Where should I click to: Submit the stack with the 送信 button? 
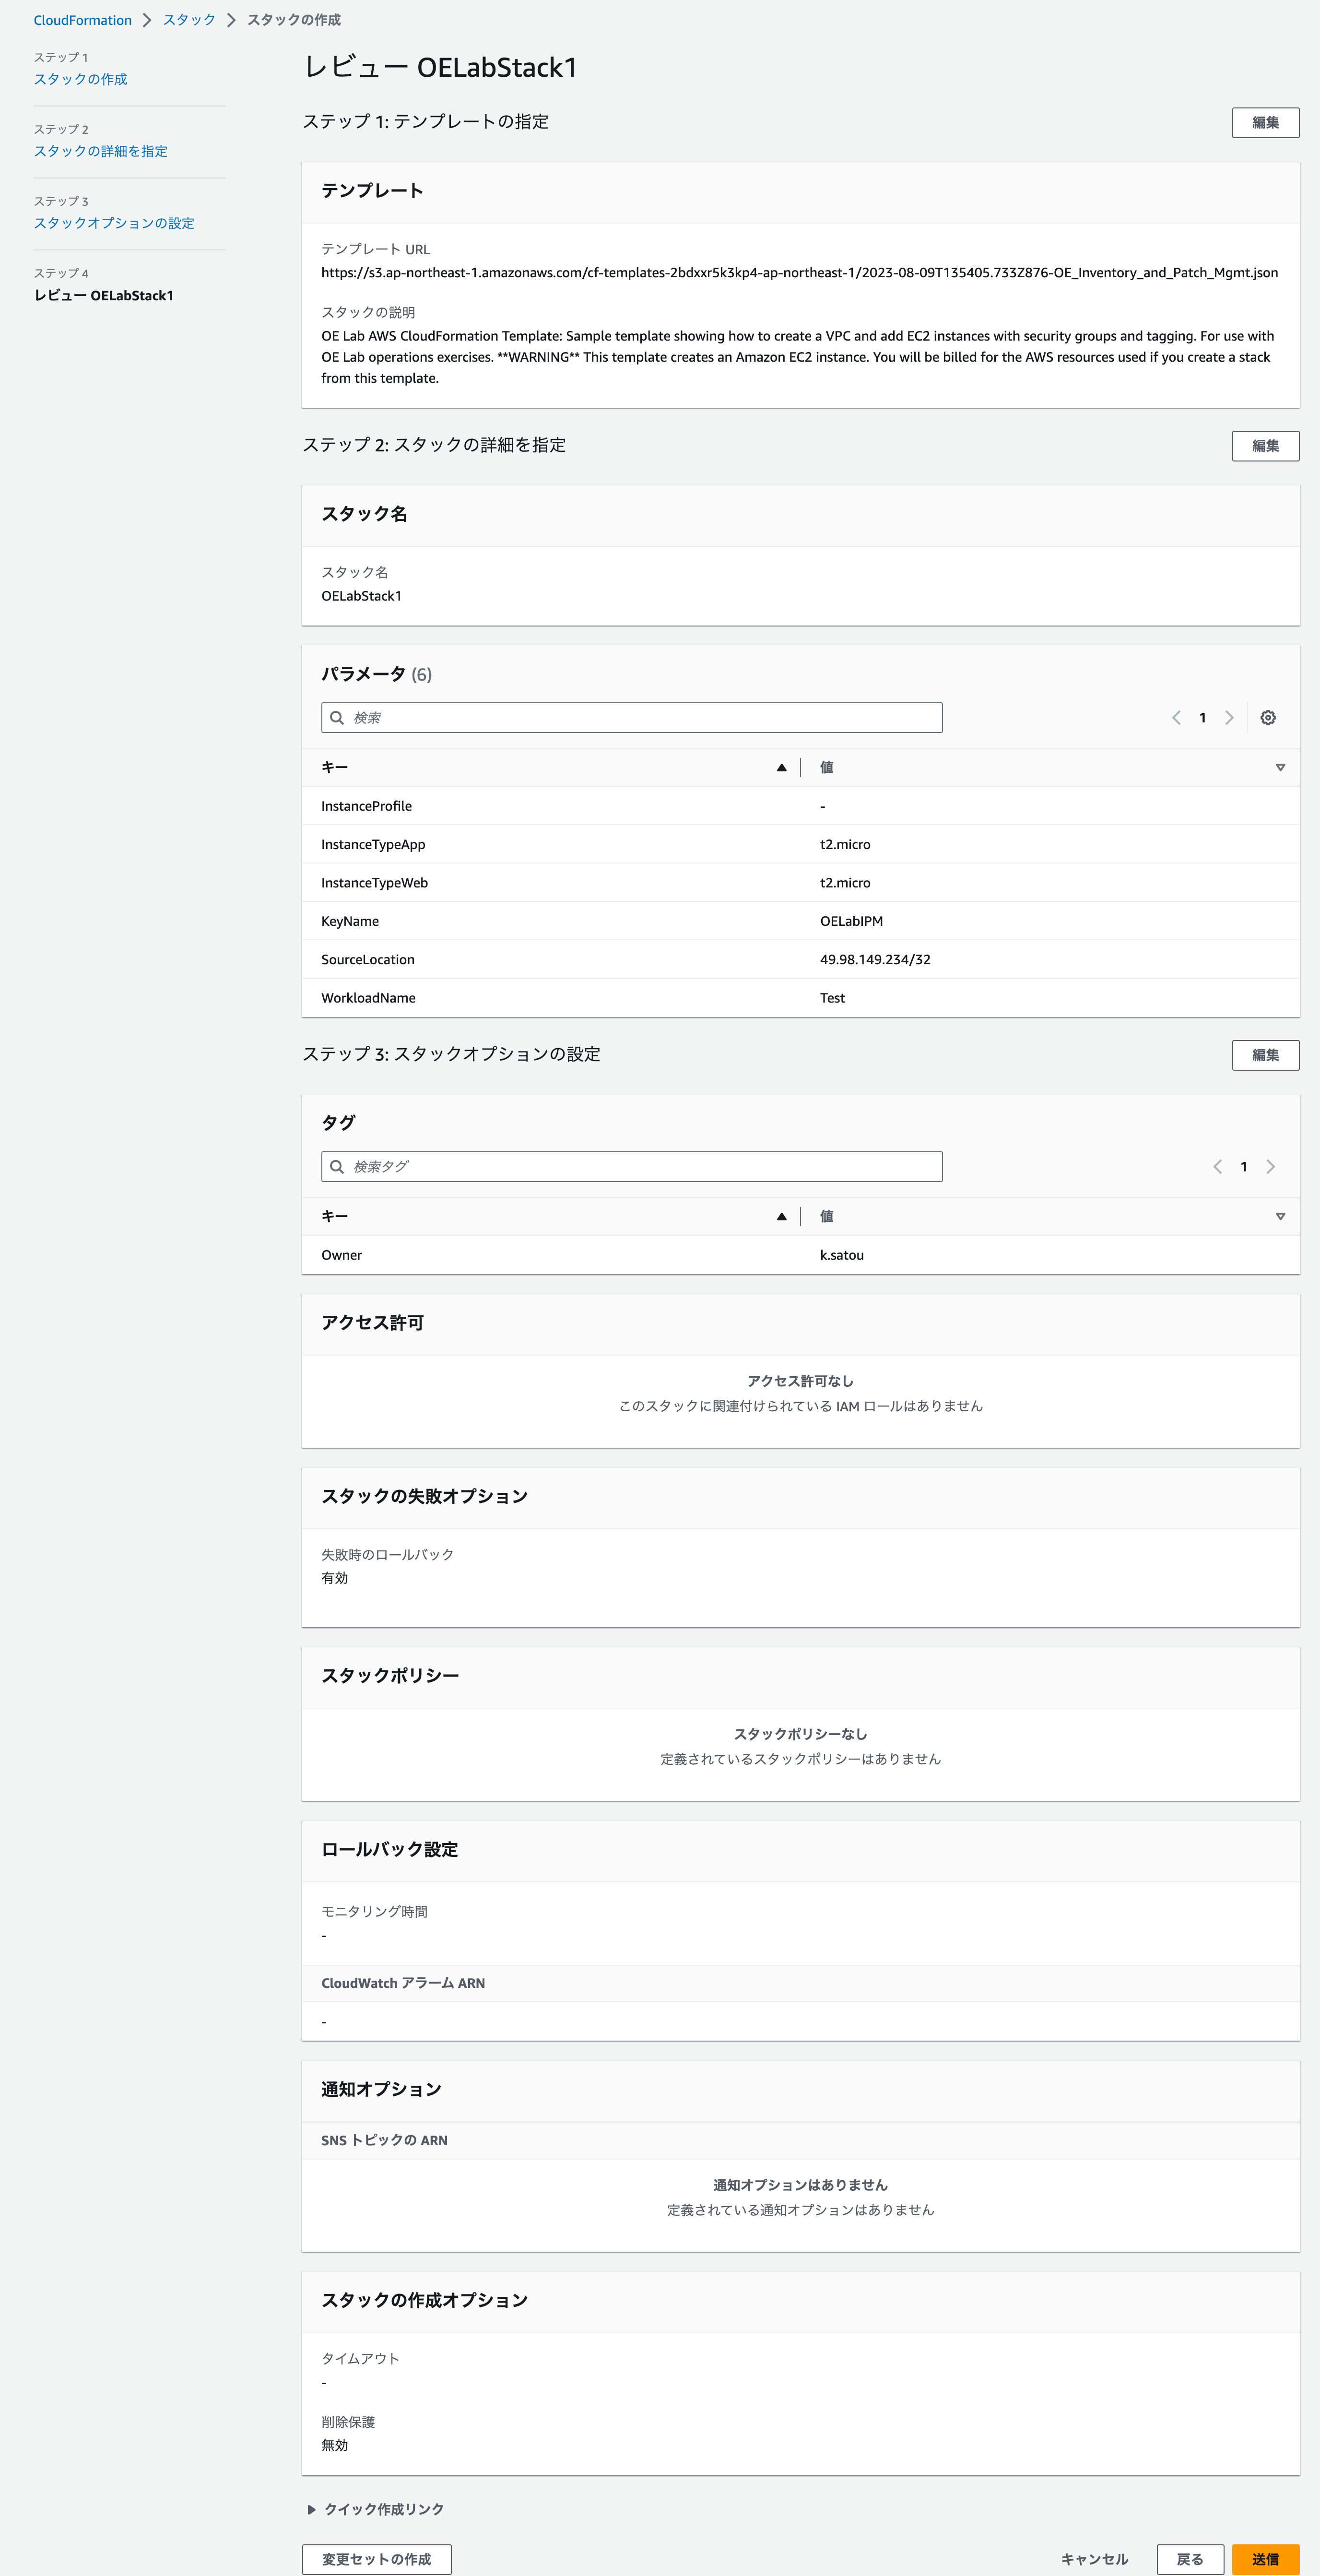tap(1265, 2560)
